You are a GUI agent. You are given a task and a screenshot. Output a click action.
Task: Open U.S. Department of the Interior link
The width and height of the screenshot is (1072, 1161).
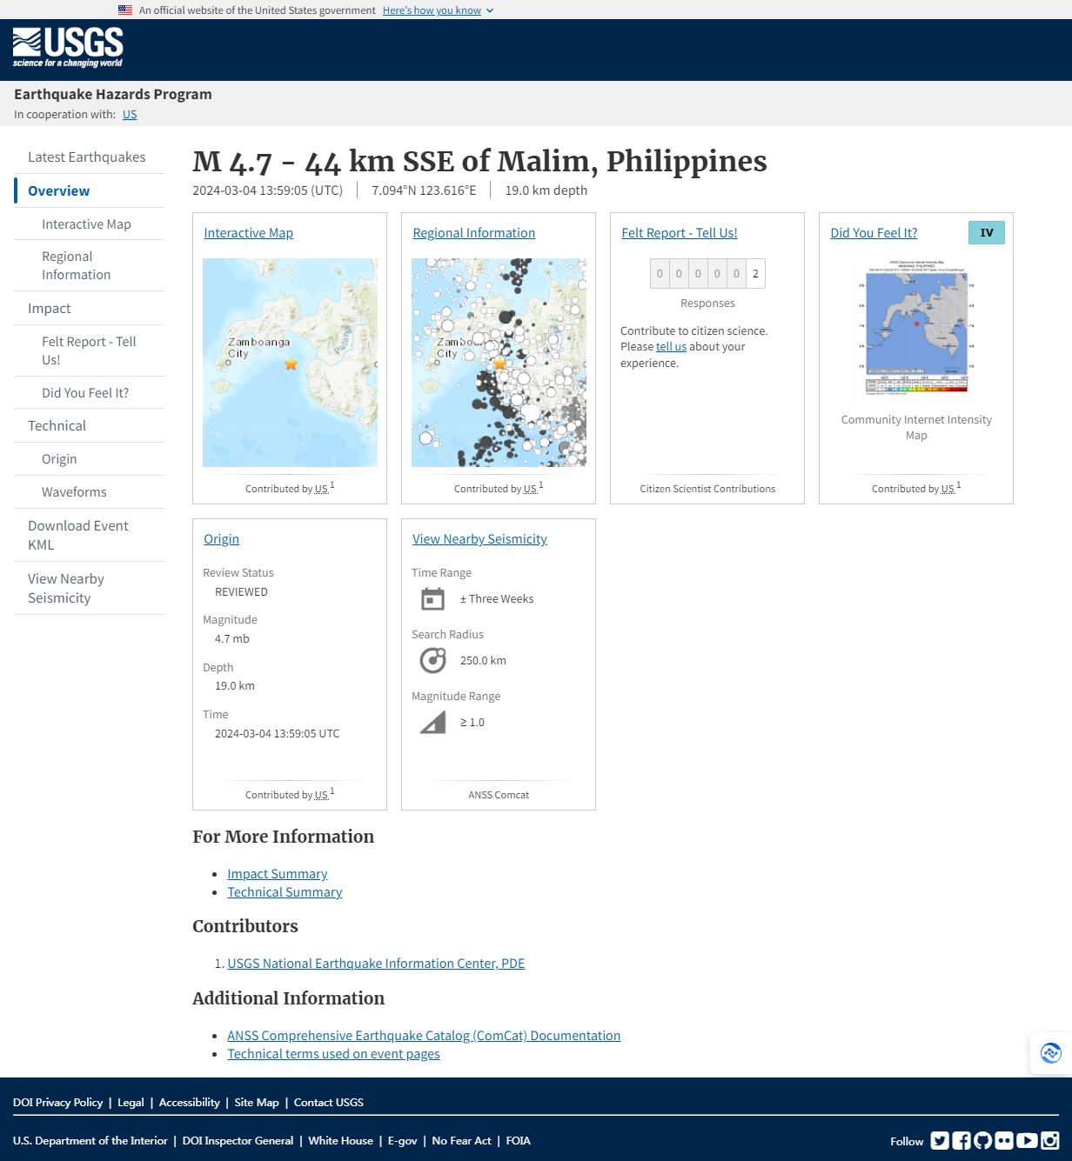(90, 1141)
